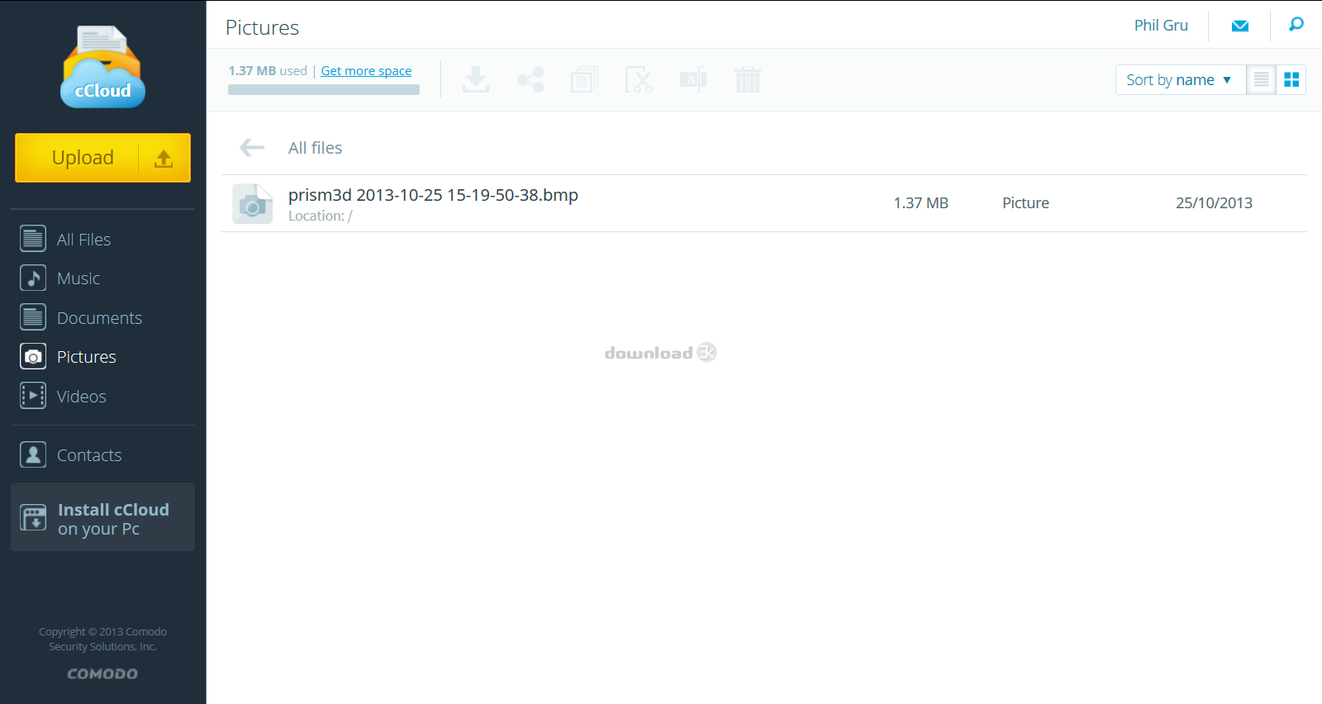Open the Videos category
1322x704 pixels.
82,397
